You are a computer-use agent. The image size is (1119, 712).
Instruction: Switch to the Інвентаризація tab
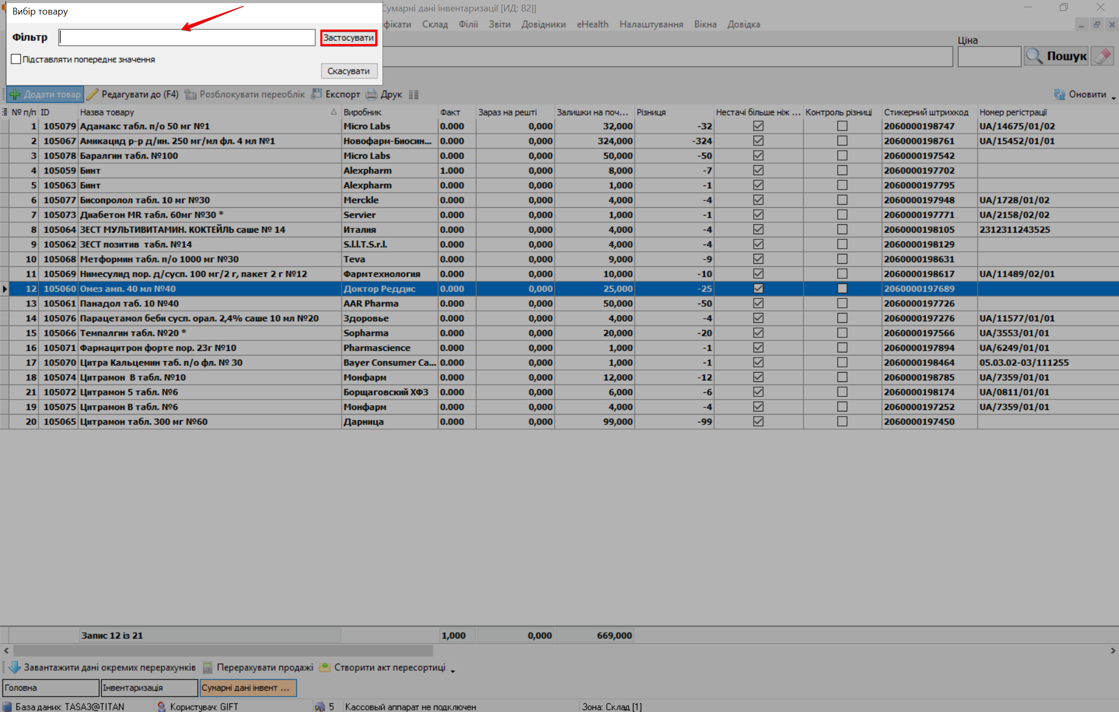tap(149, 688)
